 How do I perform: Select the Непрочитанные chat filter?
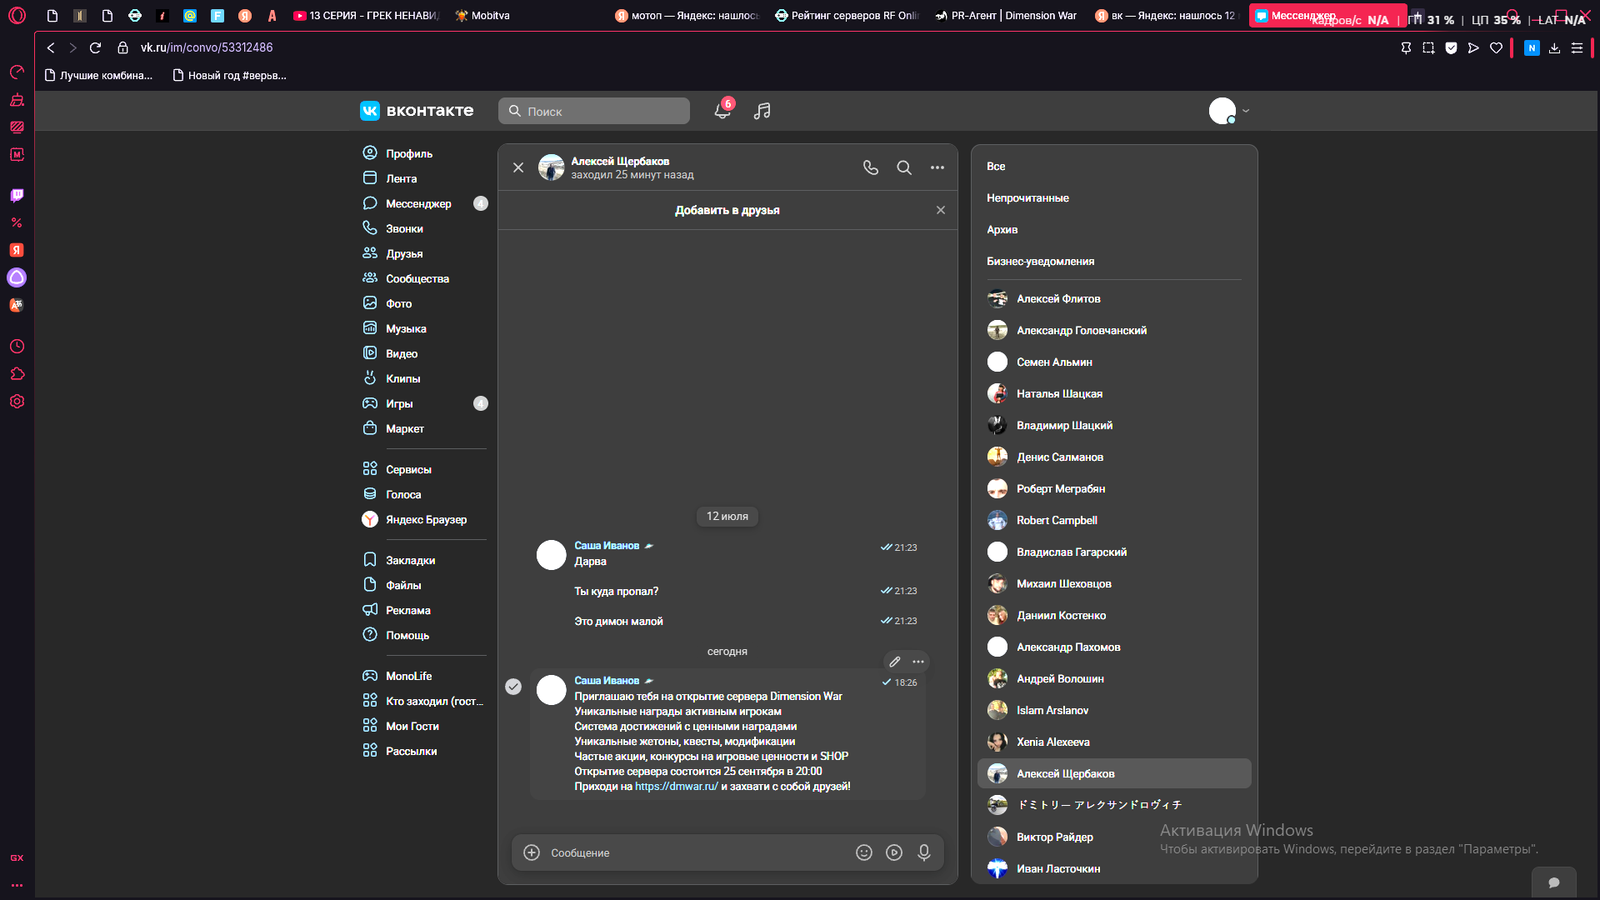coord(1027,197)
